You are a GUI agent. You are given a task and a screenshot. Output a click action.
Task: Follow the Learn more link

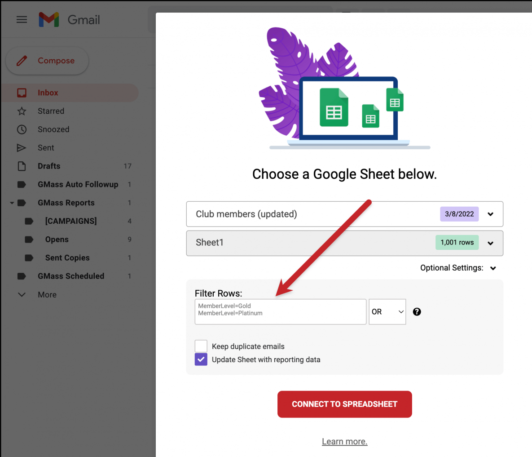344,441
